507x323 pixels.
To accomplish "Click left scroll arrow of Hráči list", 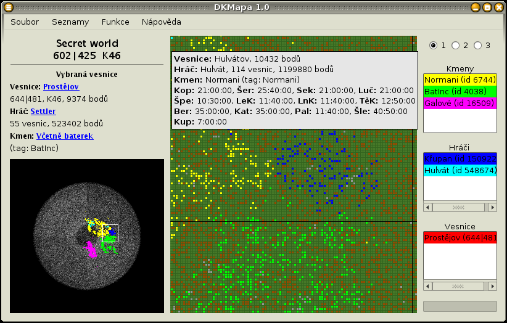I will 428,207.
